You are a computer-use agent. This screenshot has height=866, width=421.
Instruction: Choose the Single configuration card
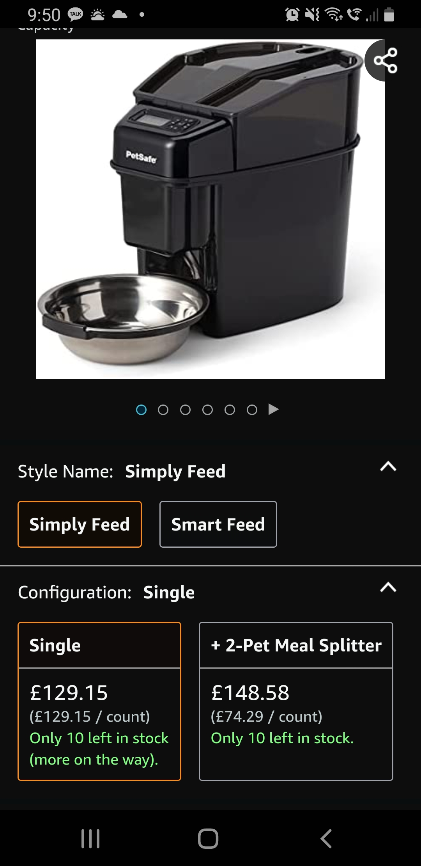click(99, 701)
